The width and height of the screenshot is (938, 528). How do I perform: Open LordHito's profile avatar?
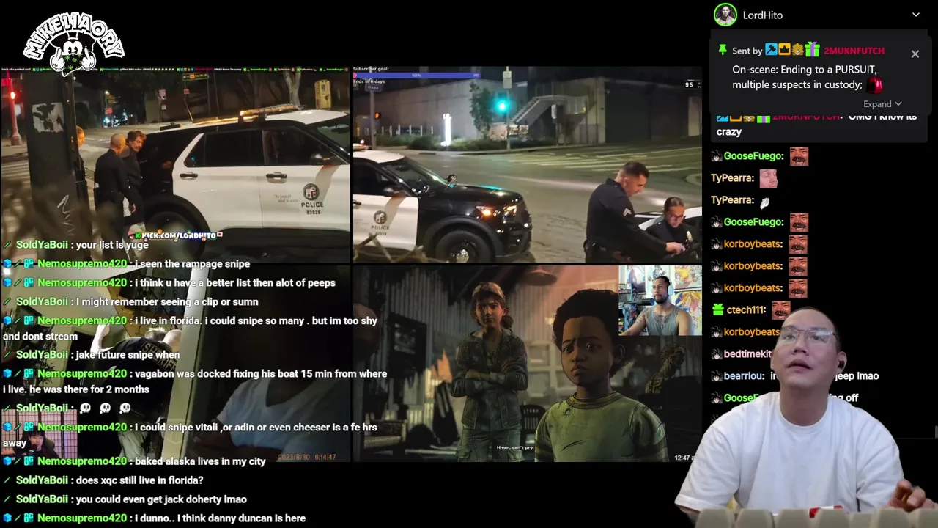pyautogui.click(x=725, y=15)
